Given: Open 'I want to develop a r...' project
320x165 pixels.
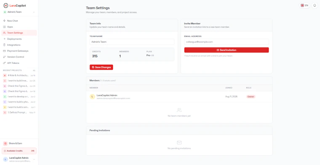Looking at the screenshot, I should pyautogui.click(x=19, y=97).
